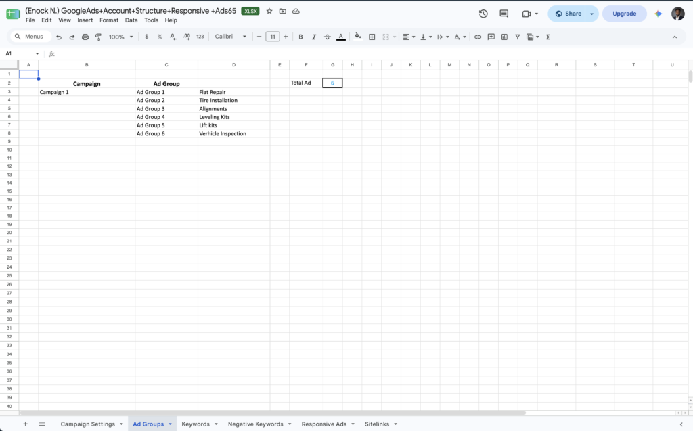The height and width of the screenshot is (431, 693).
Task: Open the Gemini assistant
Action: (658, 14)
